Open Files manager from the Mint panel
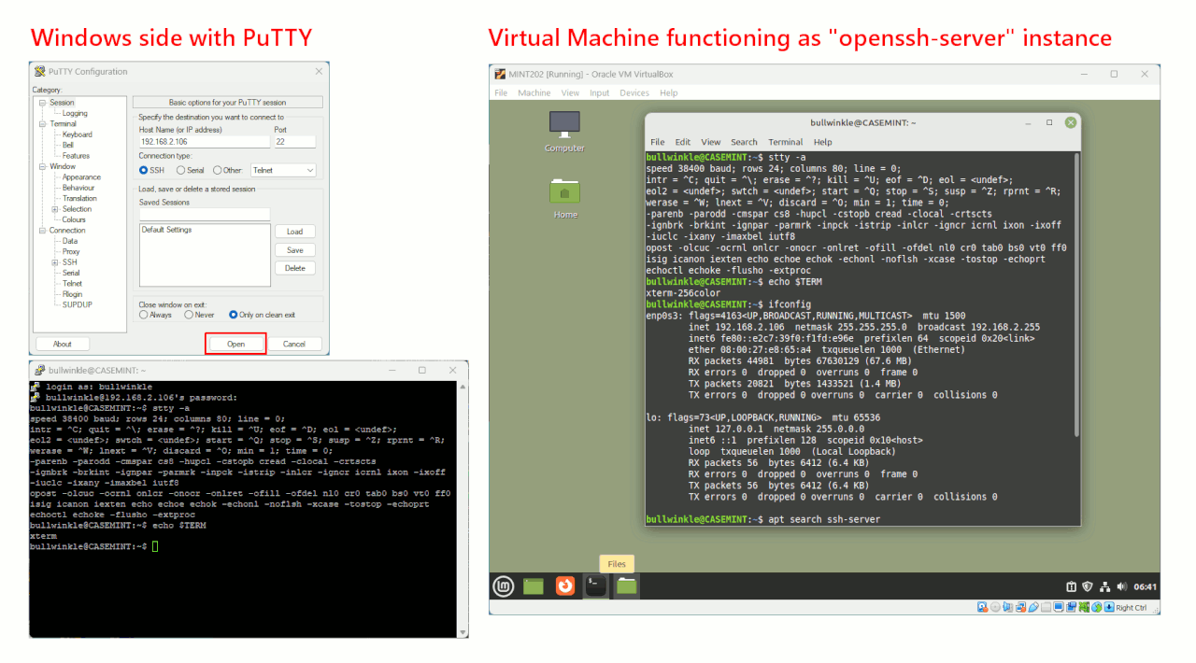The width and height of the screenshot is (1196, 663). pos(627,586)
